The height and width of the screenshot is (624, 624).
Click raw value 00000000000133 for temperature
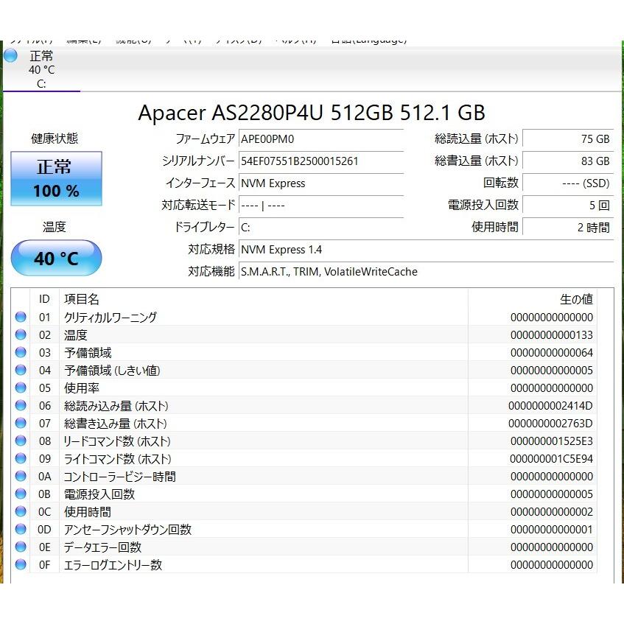(x=552, y=335)
